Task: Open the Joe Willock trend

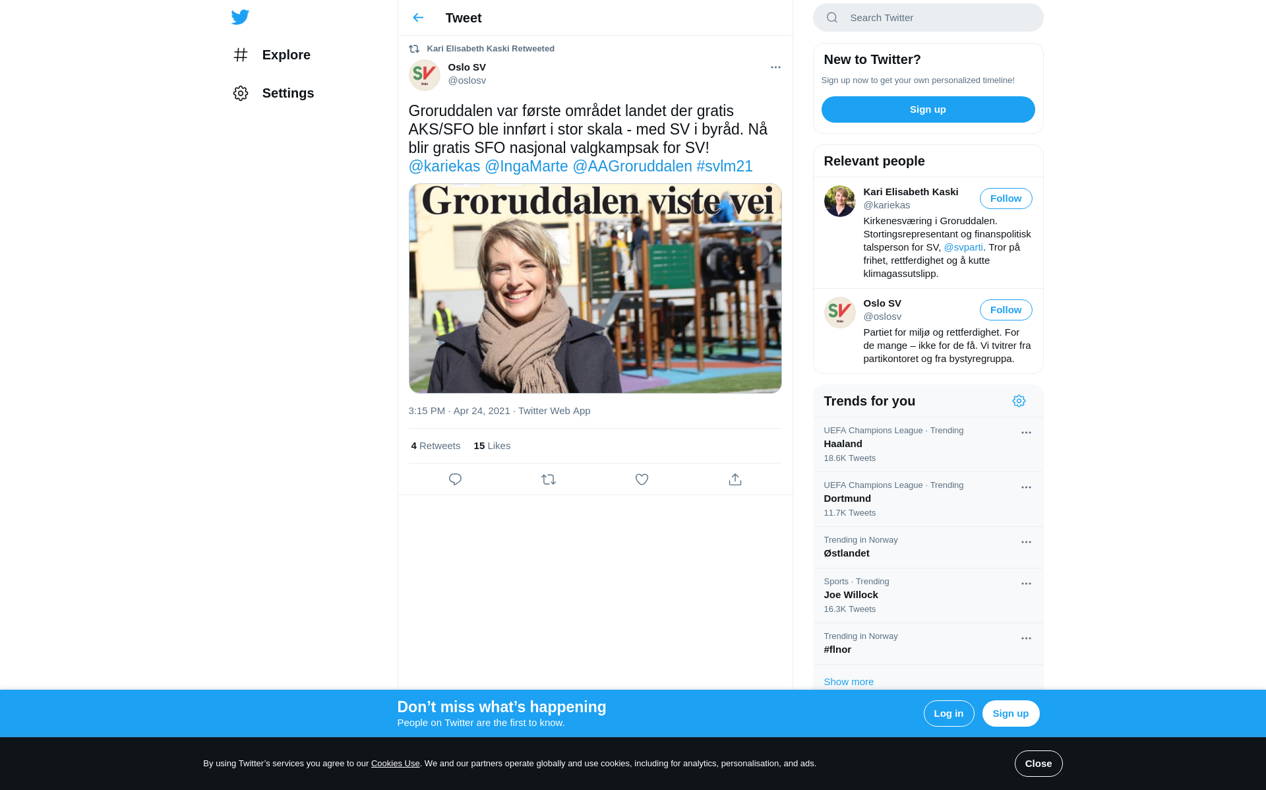Action: [928, 595]
